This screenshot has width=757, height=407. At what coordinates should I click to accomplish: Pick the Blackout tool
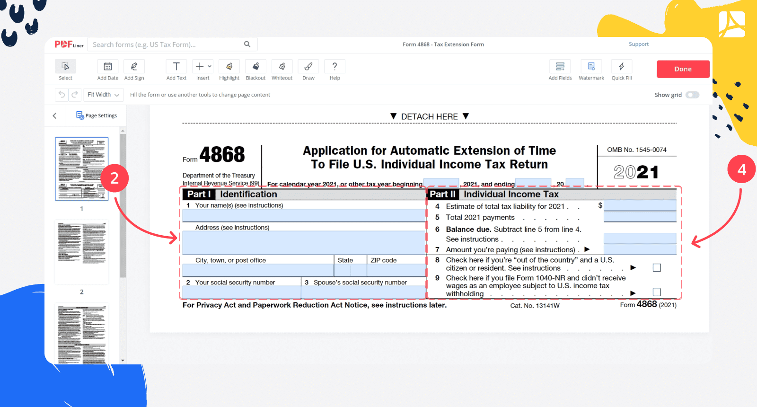tap(255, 67)
